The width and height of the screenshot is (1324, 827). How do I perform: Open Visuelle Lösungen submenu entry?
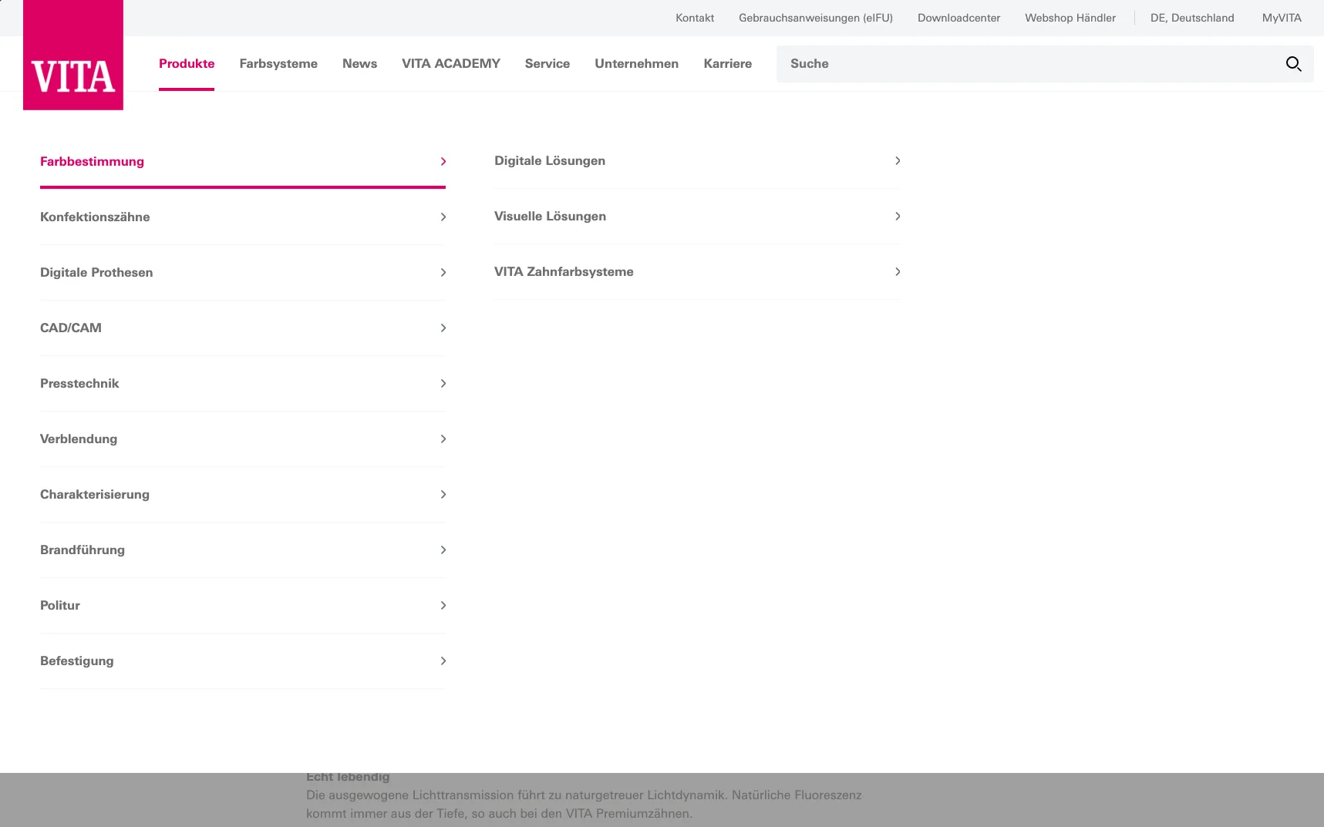pos(697,217)
